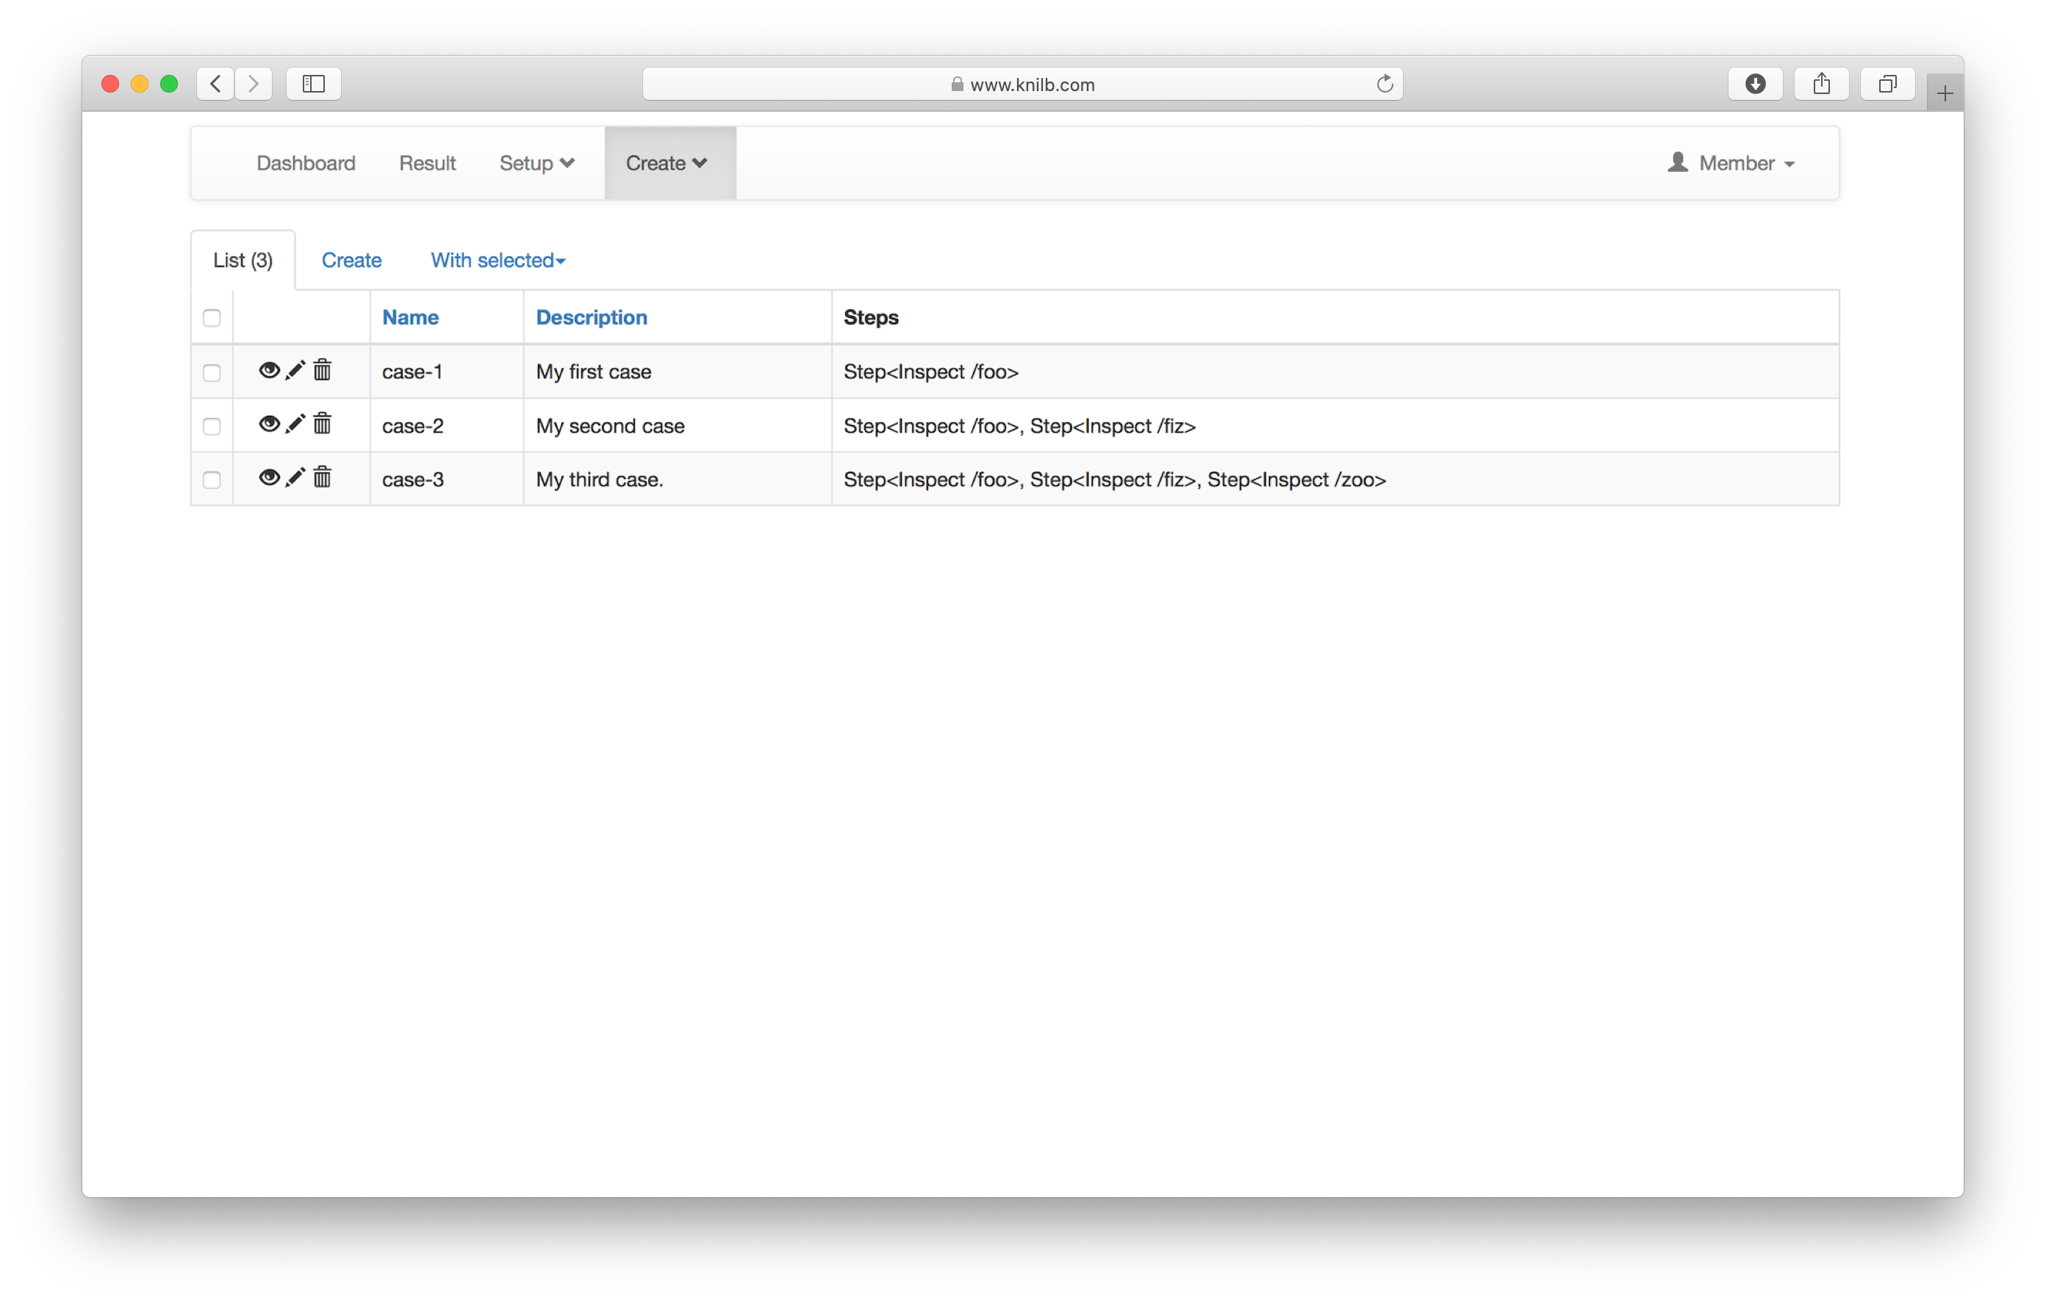Screen dimensions: 2046x1306
Task: Check the box for case-3 row
Action: [x=212, y=480]
